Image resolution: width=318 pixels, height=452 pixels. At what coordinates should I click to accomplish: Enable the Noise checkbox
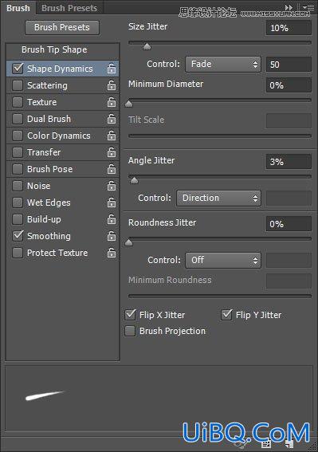click(18, 186)
